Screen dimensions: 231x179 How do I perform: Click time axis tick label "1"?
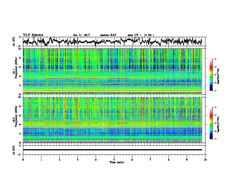click(41, 160)
